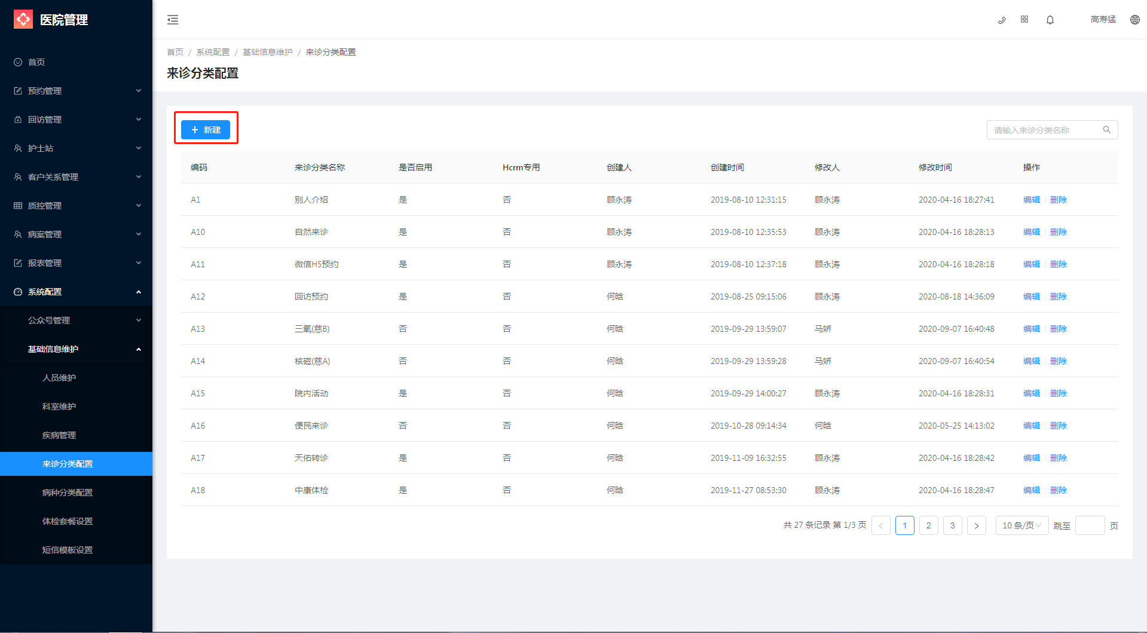Click the 跳至 page jump input
This screenshot has height=633, width=1147.
coord(1090,525)
